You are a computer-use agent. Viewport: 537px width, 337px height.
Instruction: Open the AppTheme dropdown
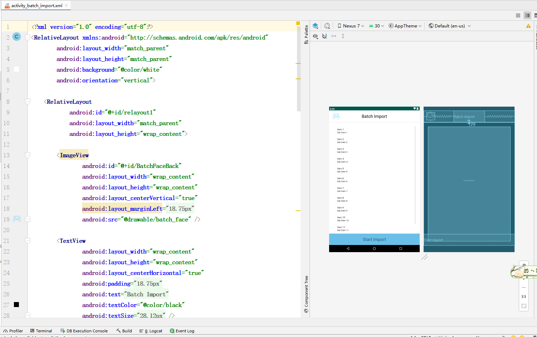tap(405, 26)
